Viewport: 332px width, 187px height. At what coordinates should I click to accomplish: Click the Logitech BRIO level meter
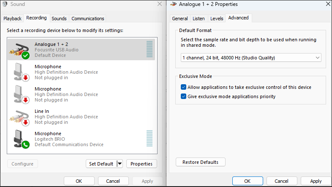click(x=150, y=139)
